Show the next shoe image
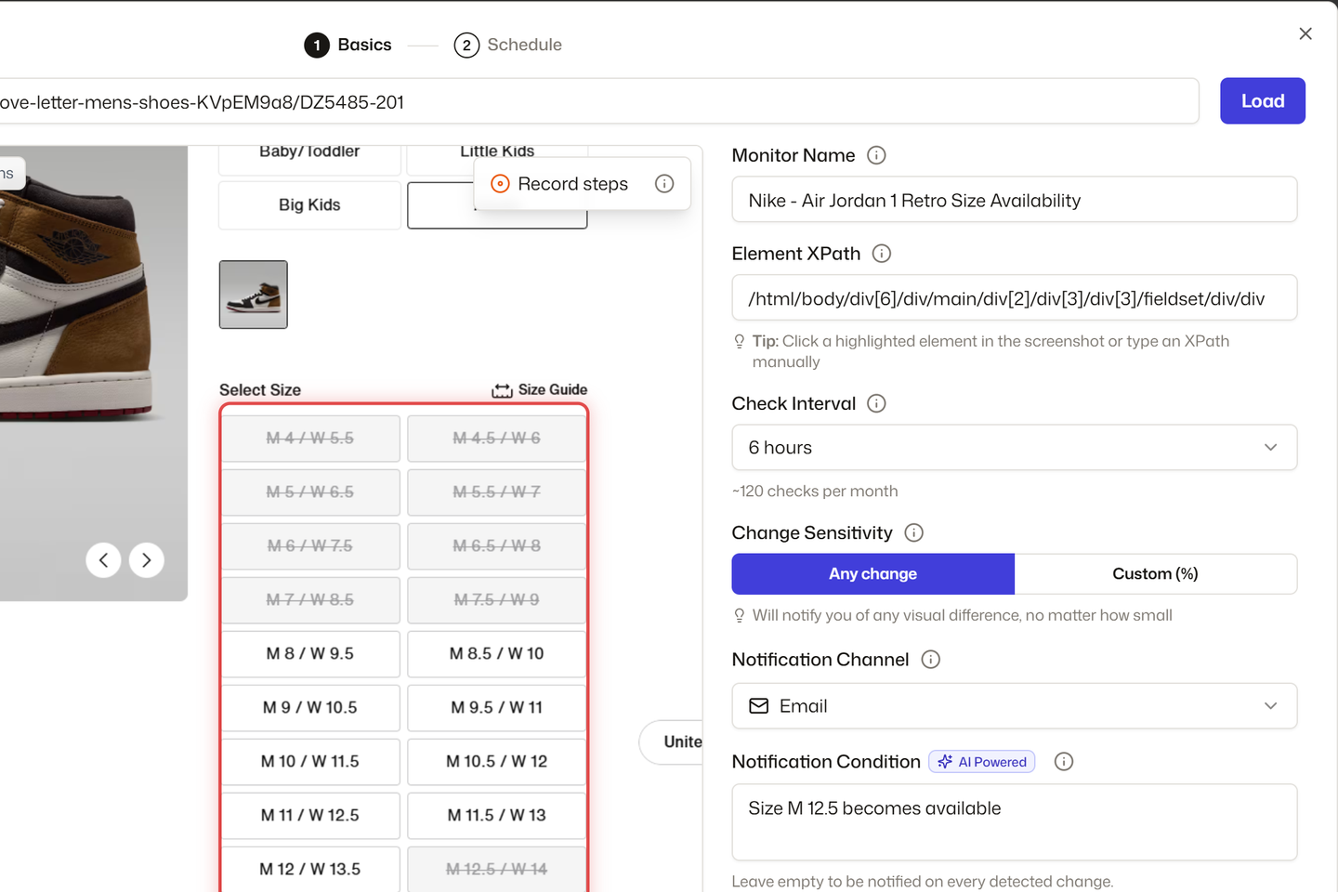 pos(147,560)
